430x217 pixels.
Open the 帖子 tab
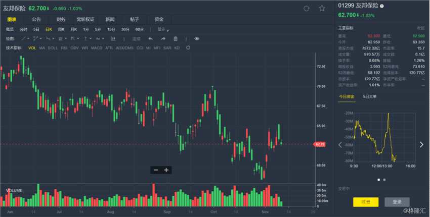(x=135, y=19)
